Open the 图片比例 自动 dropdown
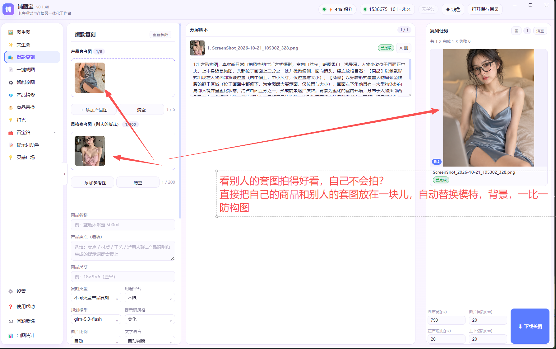The height and width of the screenshot is (349, 556). pos(96,341)
